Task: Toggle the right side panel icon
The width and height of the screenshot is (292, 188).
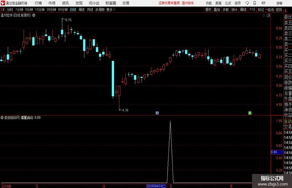Action: tap(268, 15)
